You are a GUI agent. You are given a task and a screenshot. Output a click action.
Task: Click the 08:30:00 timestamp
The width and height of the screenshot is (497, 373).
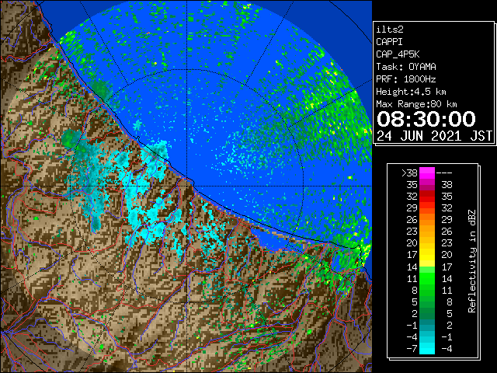(x=426, y=119)
